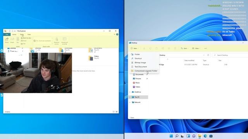Switch to large icons view in status bar
Image resolution: width=248 pixels, height=139 pixels.
click(x=117, y=112)
